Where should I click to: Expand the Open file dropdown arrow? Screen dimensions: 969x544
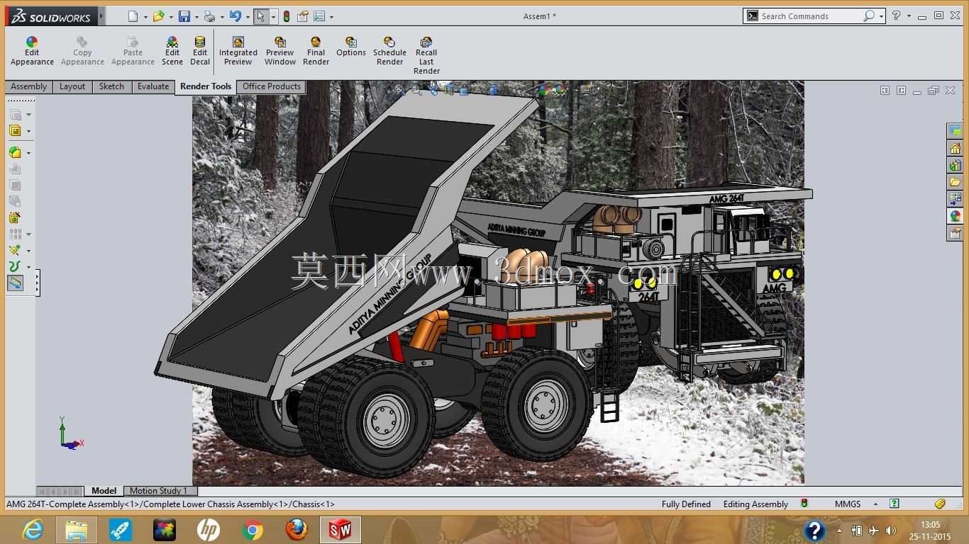[171, 17]
